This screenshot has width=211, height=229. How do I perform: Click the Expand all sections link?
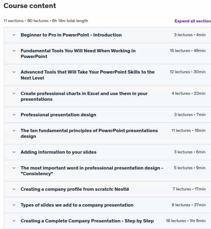click(192, 21)
